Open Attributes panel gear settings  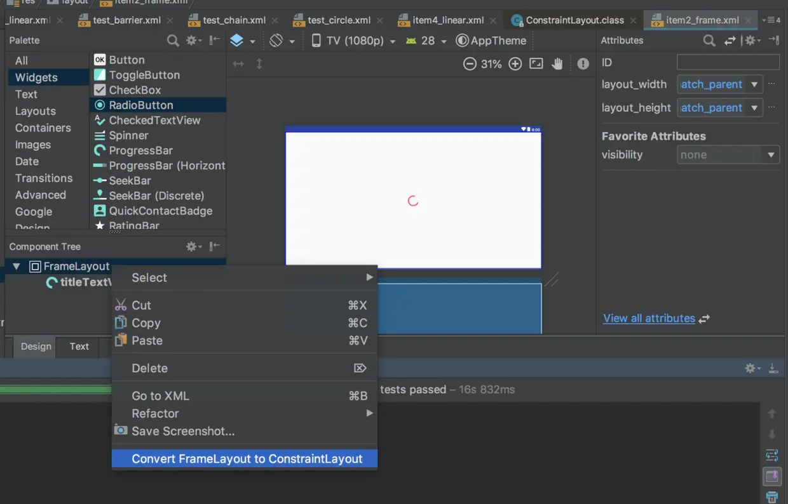pos(752,41)
